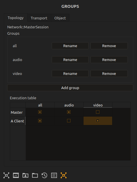Switch to the Object tab
The height and width of the screenshot is (182, 137).
pyautogui.click(x=60, y=18)
